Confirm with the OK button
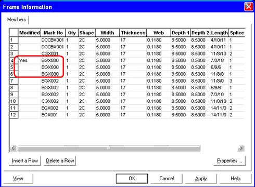The width and height of the screenshot is (255, 187). pos(132,179)
